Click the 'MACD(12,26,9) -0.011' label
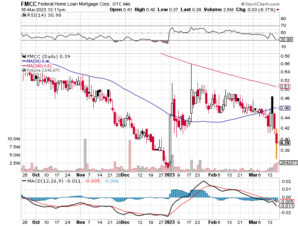Image resolution: width=298 pixels, height=226 pixels. point(54,181)
